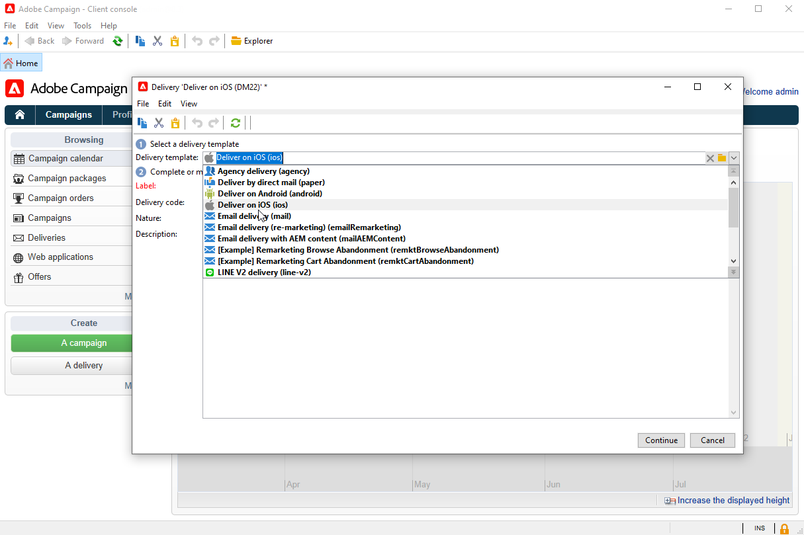Open the Tools menu in main window

[83, 26]
